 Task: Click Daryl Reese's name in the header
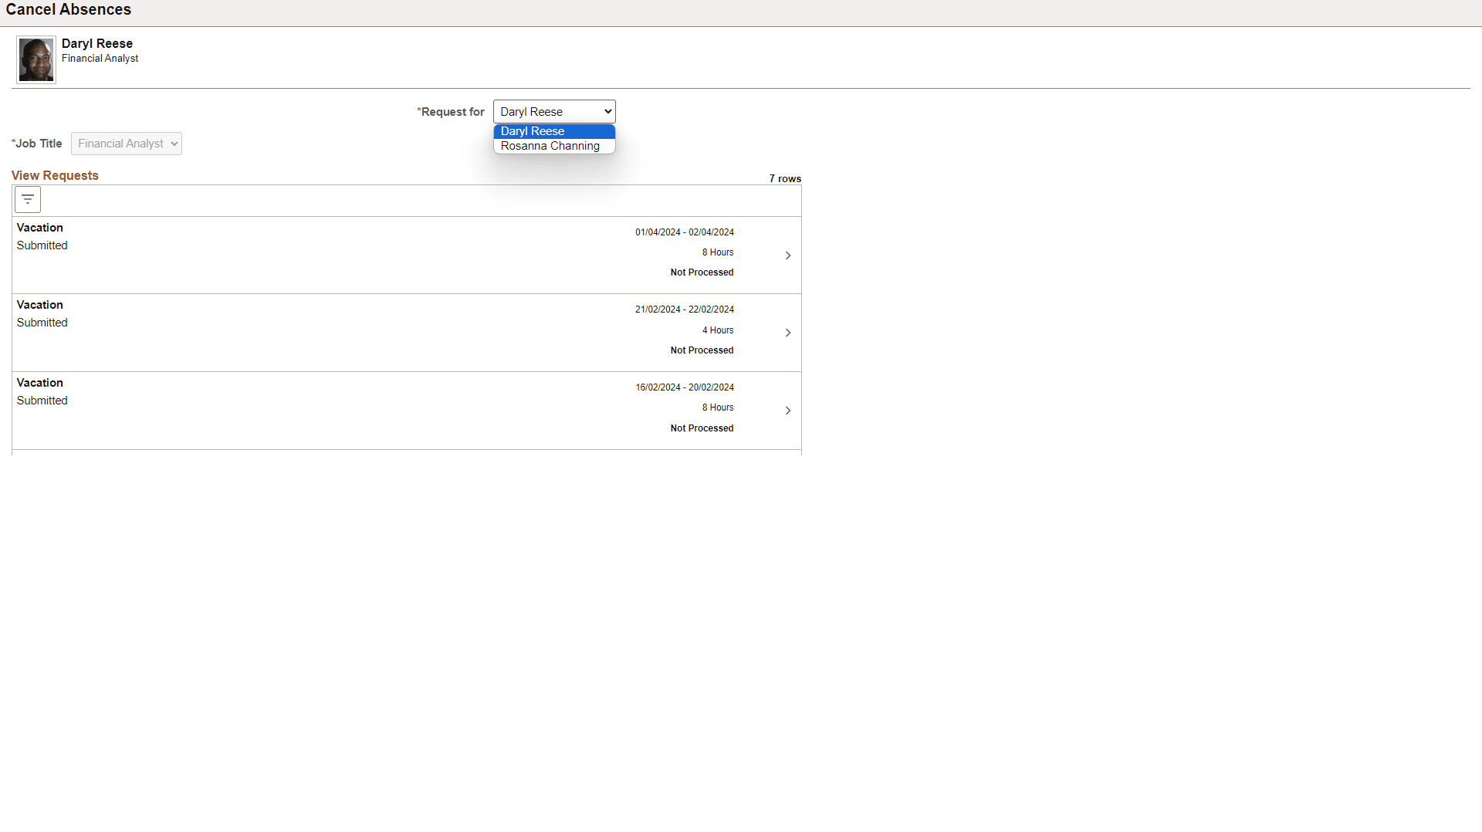pyautogui.click(x=96, y=43)
